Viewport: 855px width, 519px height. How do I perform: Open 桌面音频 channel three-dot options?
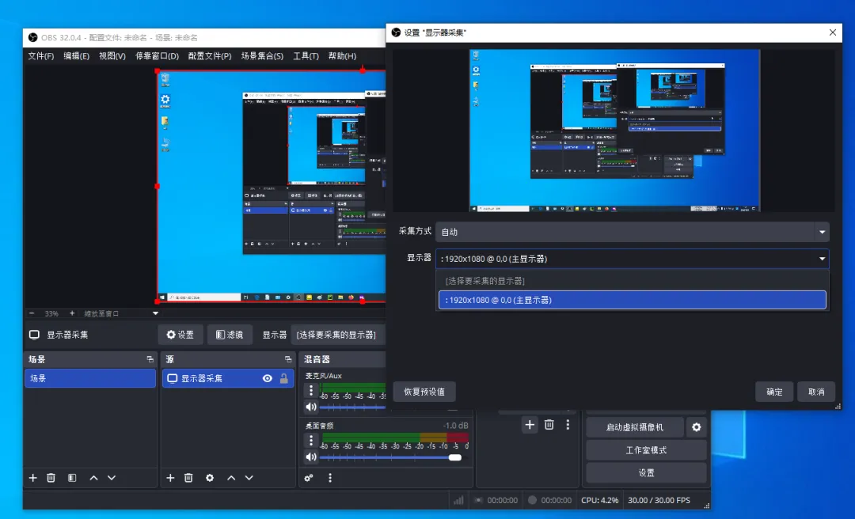[x=311, y=440]
